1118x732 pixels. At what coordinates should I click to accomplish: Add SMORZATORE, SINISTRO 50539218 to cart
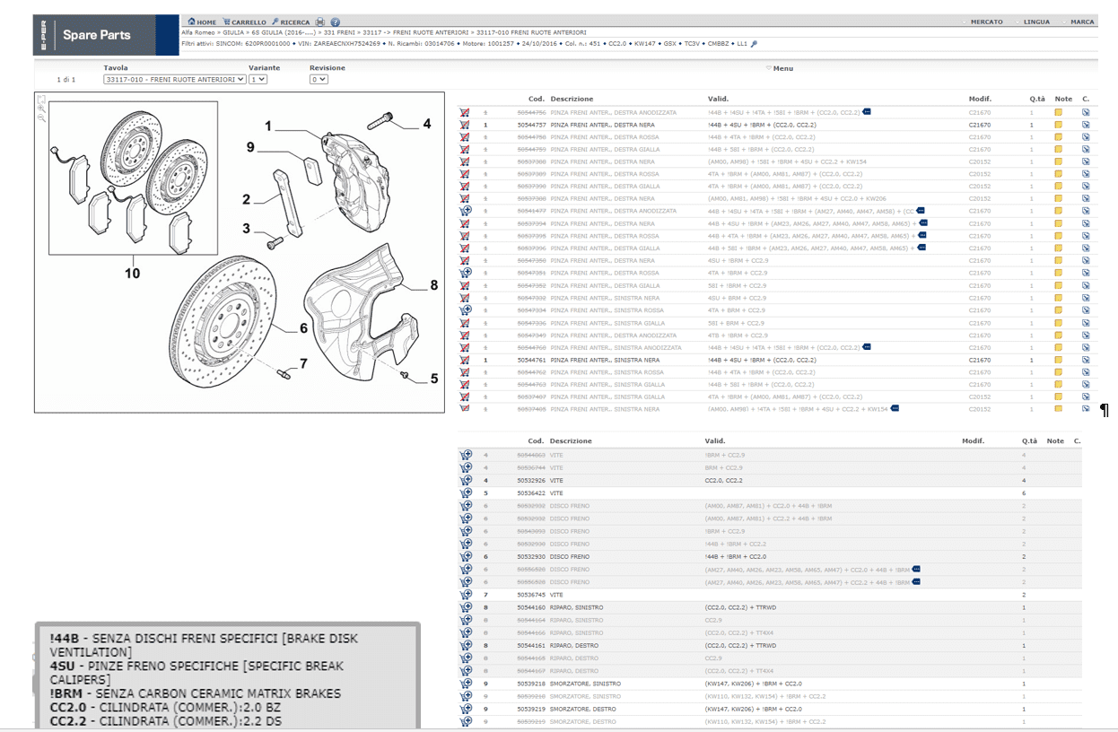point(466,684)
